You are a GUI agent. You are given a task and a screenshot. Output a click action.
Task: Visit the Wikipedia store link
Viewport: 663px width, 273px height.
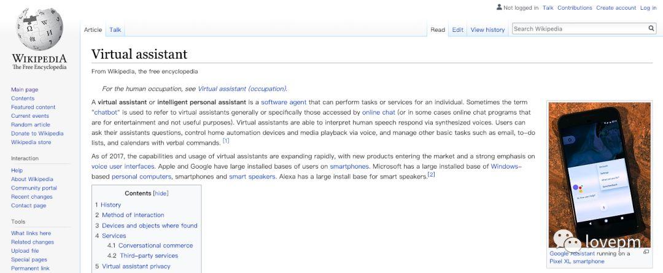[31, 142]
